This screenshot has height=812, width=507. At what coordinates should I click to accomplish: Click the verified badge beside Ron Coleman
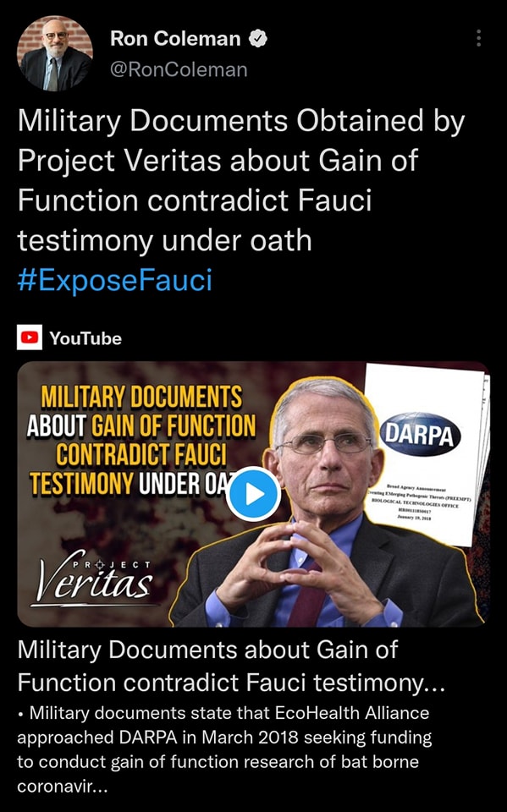[x=257, y=39]
